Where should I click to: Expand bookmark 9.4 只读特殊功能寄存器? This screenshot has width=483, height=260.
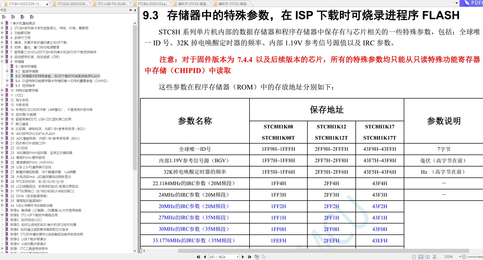(x=7, y=81)
